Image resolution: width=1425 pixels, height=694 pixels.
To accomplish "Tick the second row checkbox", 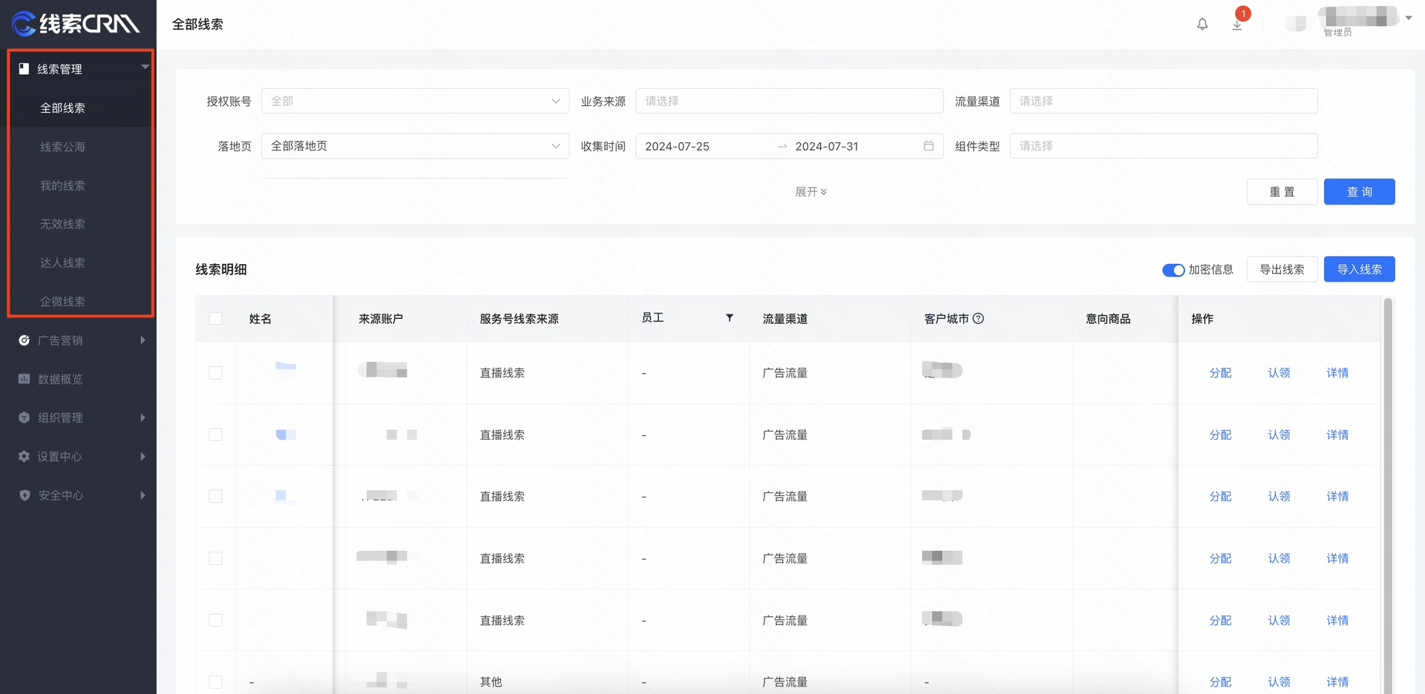I will pos(215,434).
